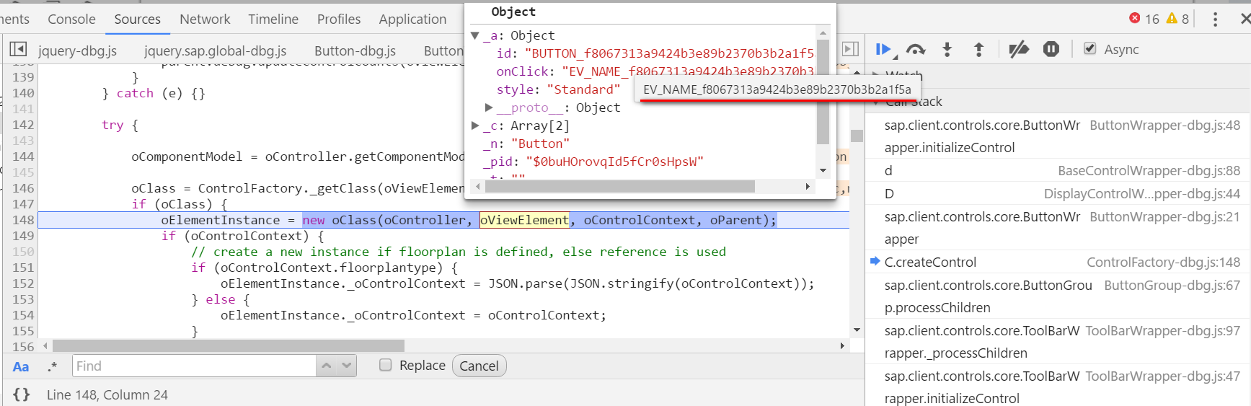Image resolution: width=1251 pixels, height=406 pixels.
Task: Collapse the _a Object property
Action: 475,35
